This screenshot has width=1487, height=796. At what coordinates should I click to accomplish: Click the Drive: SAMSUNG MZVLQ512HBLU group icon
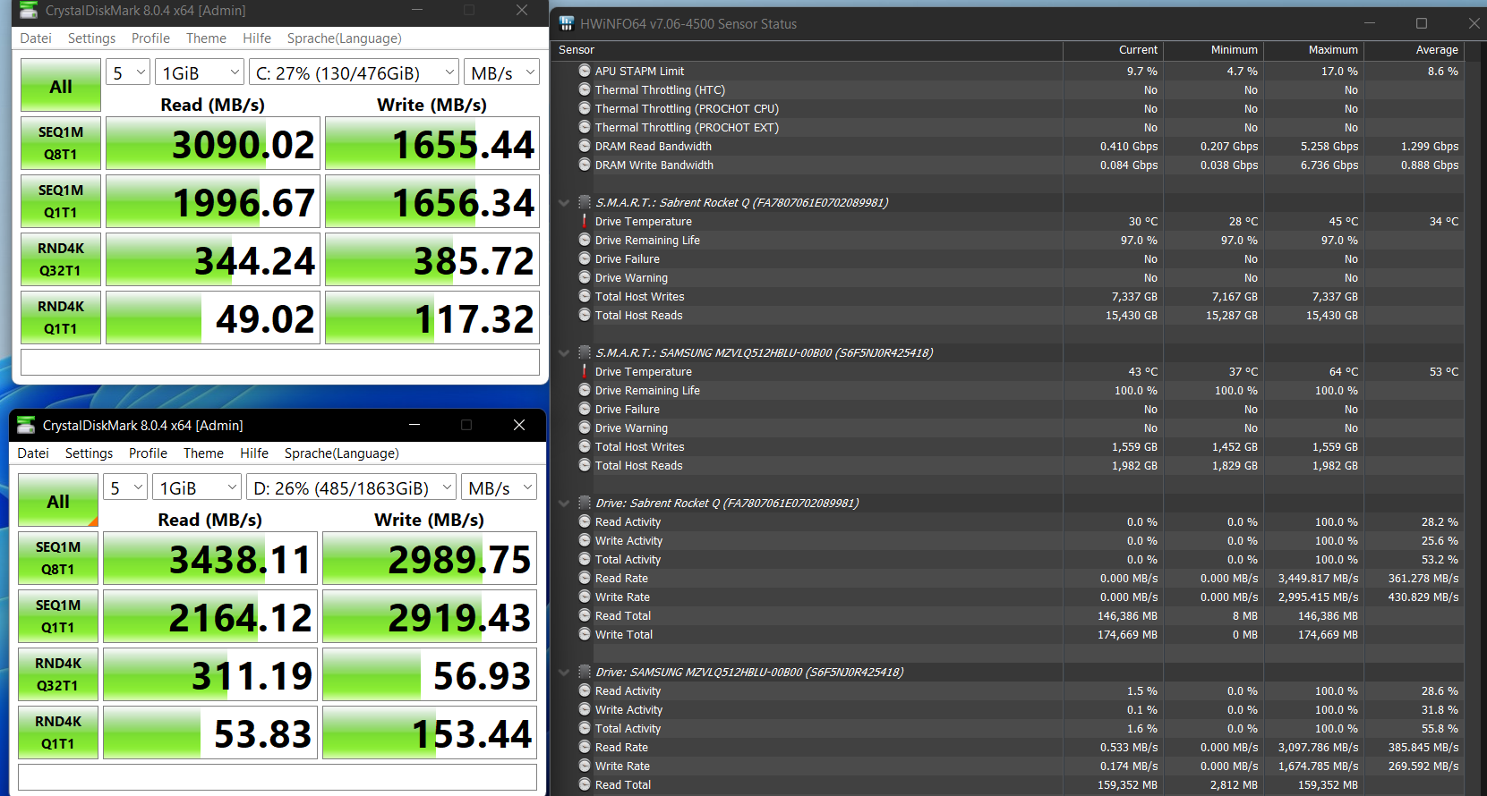click(585, 672)
